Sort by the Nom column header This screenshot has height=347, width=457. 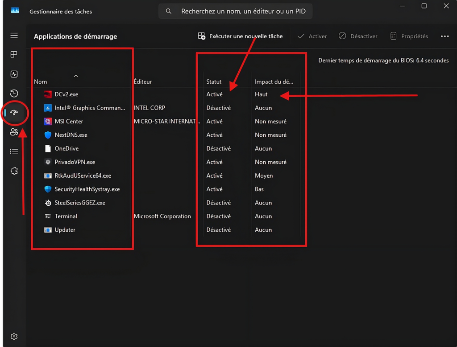click(x=41, y=82)
